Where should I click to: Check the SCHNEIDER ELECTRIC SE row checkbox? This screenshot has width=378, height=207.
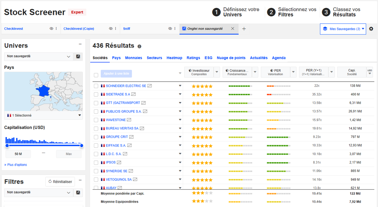pyautogui.click(x=96, y=86)
